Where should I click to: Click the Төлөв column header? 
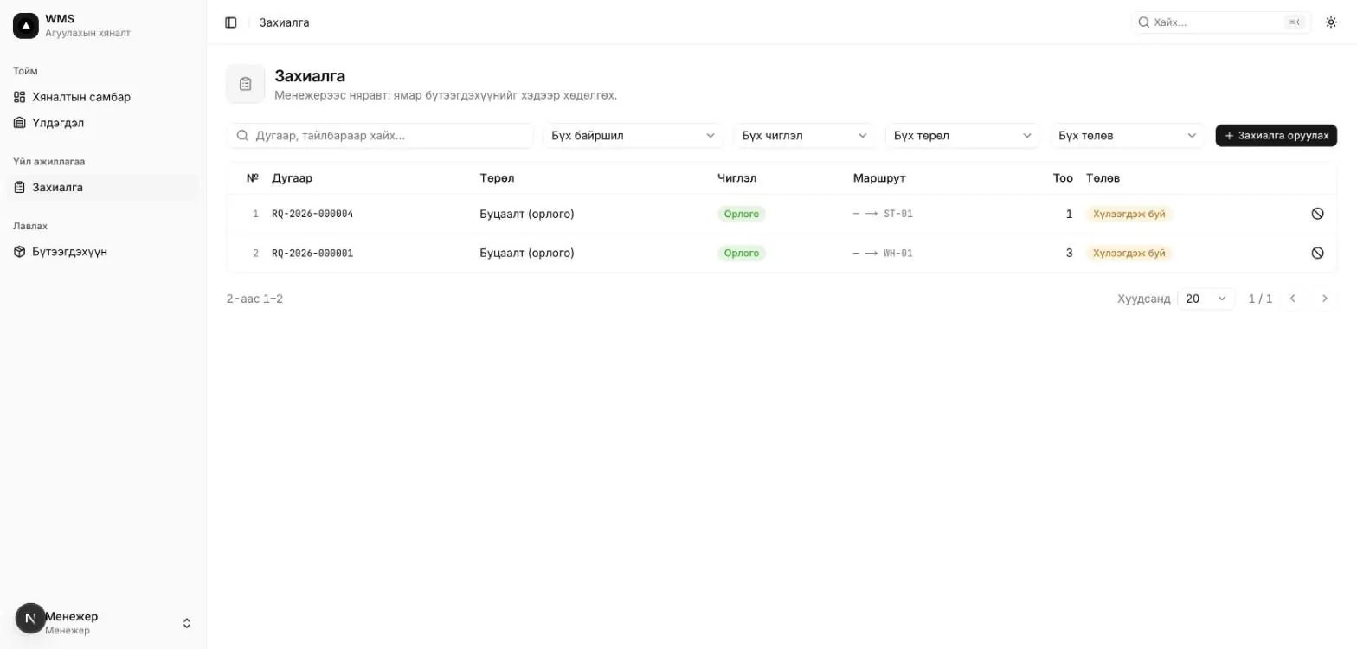point(1103,178)
